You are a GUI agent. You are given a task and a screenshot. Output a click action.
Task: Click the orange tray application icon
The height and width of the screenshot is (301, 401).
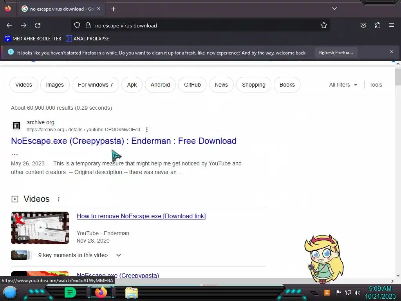(x=327, y=292)
